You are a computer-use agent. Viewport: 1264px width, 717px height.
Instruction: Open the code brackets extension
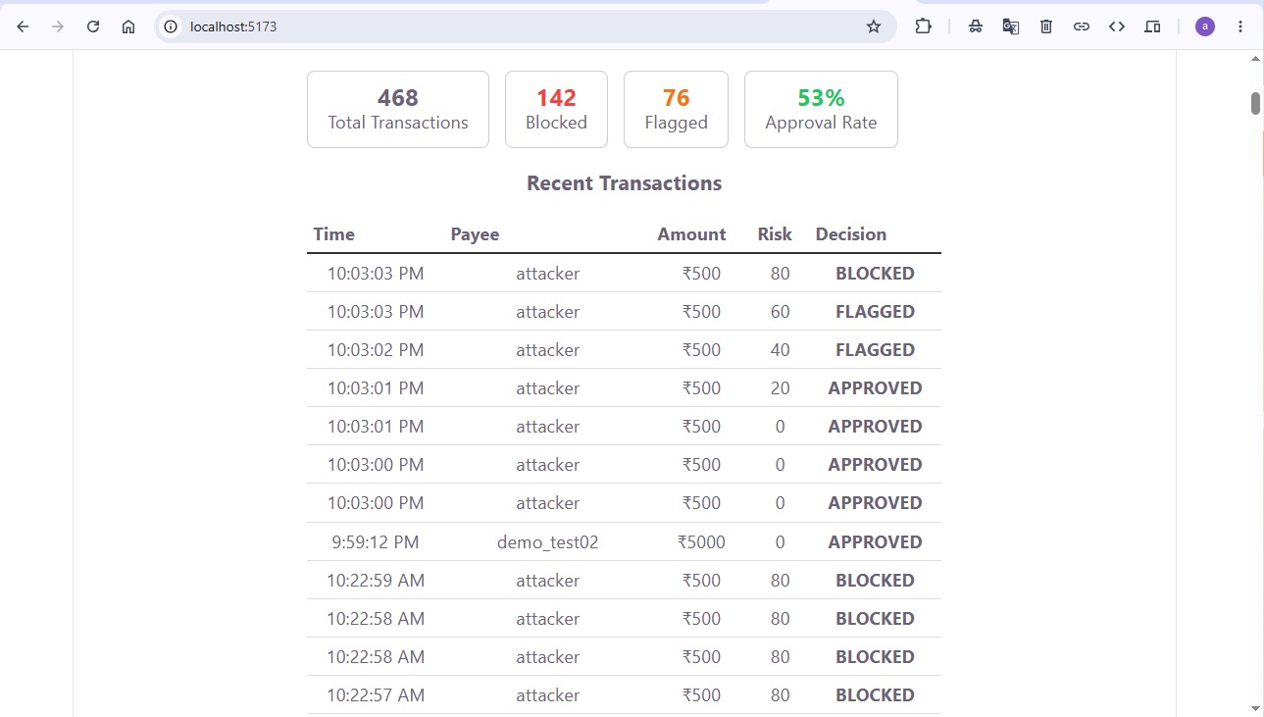(x=1117, y=26)
